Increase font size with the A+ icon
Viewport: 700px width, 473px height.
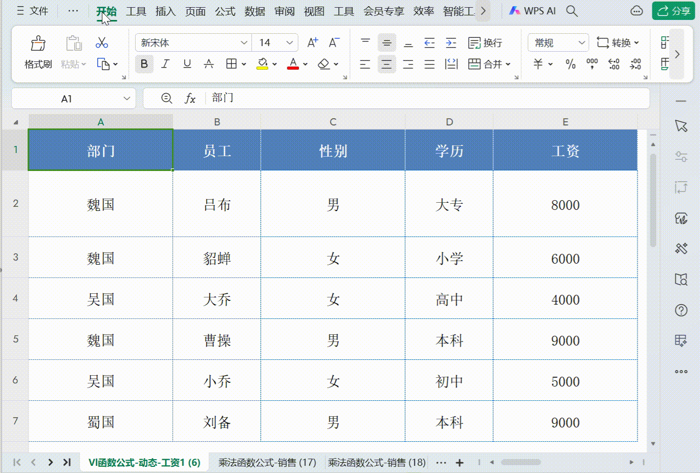click(312, 43)
